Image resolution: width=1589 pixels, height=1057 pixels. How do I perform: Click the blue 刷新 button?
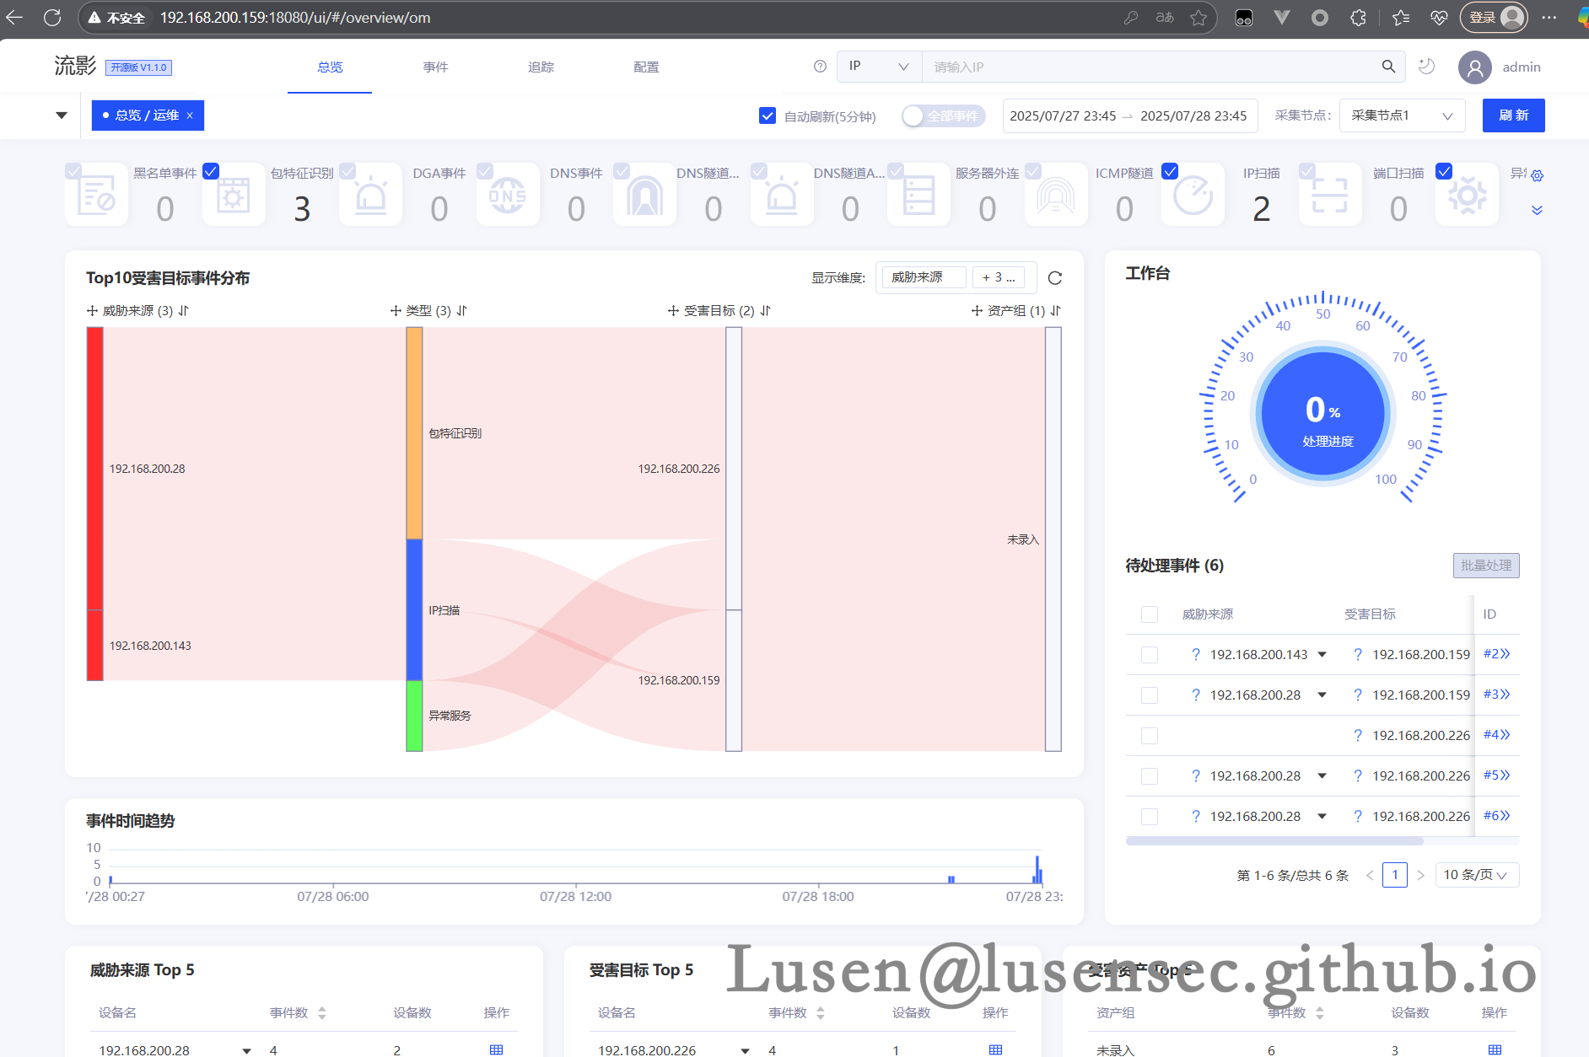pos(1513,115)
